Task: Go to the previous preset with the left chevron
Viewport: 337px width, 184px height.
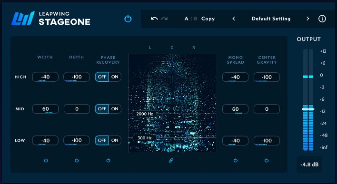Action: (234, 19)
